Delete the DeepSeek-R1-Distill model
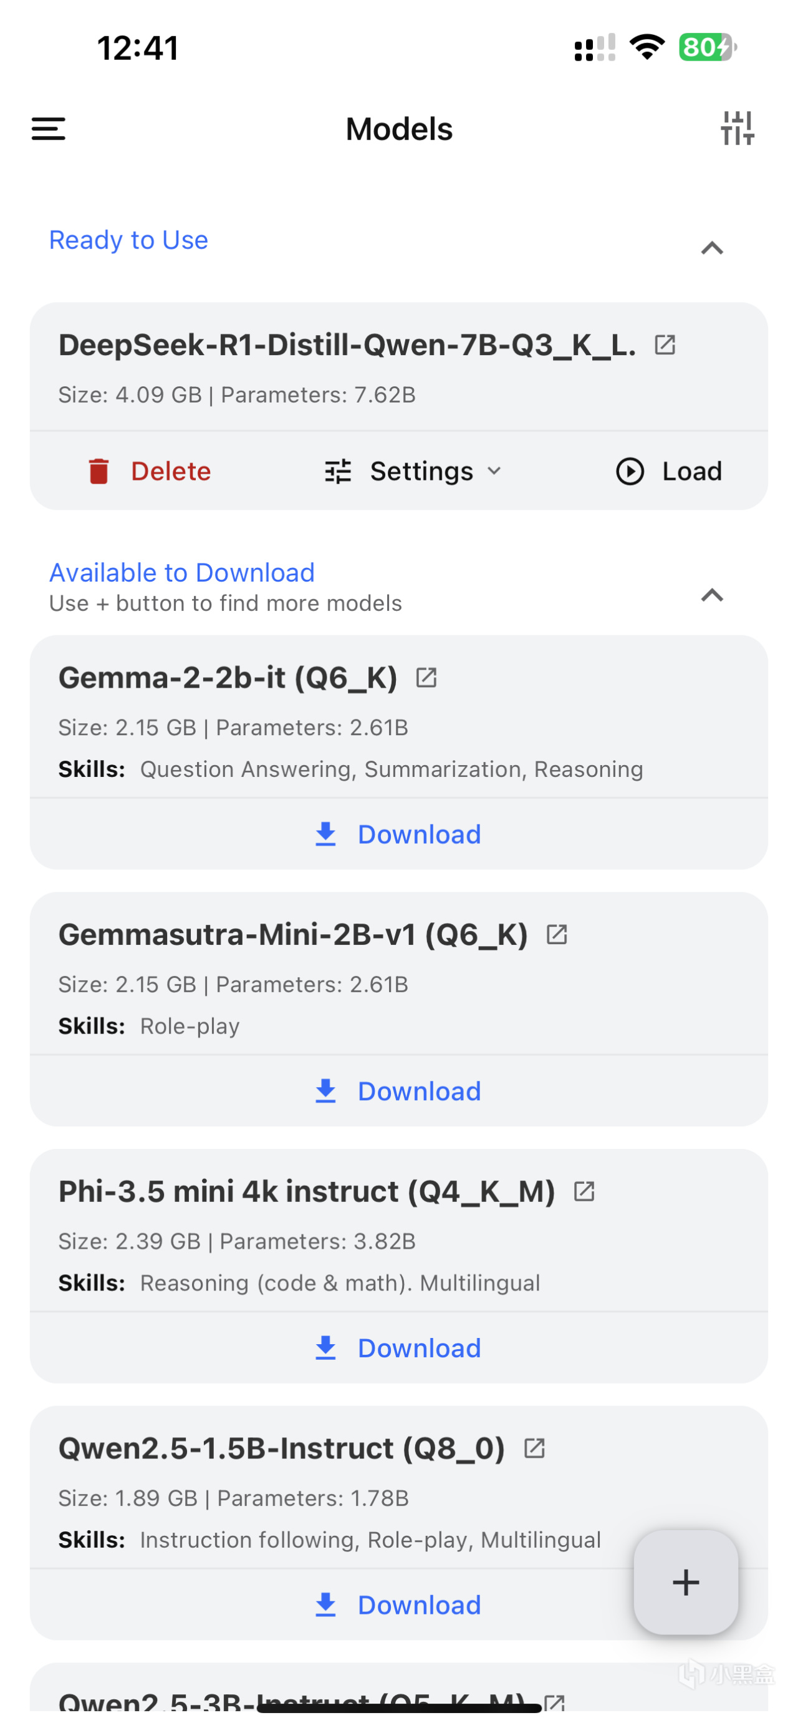This screenshot has height=1728, width=798. (x=150, y=471)
